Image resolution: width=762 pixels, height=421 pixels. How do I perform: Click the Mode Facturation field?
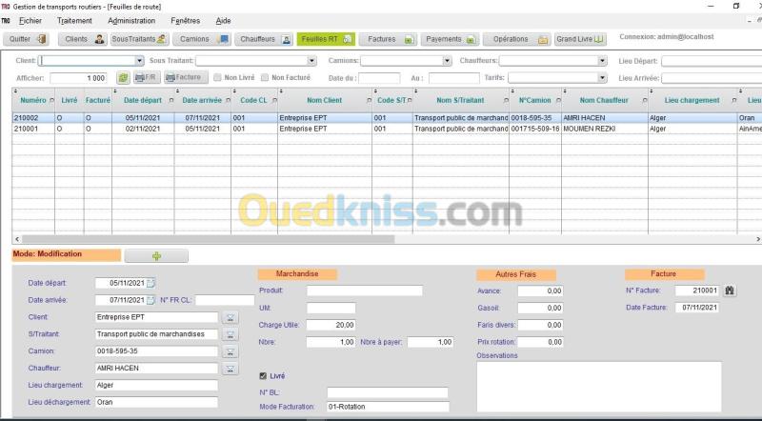click(388, 407)
